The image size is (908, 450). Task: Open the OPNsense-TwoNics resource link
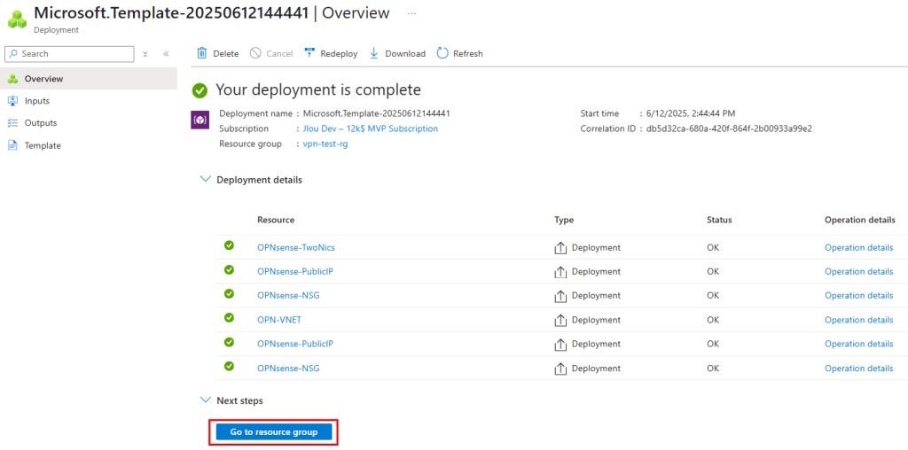(296, 247)
